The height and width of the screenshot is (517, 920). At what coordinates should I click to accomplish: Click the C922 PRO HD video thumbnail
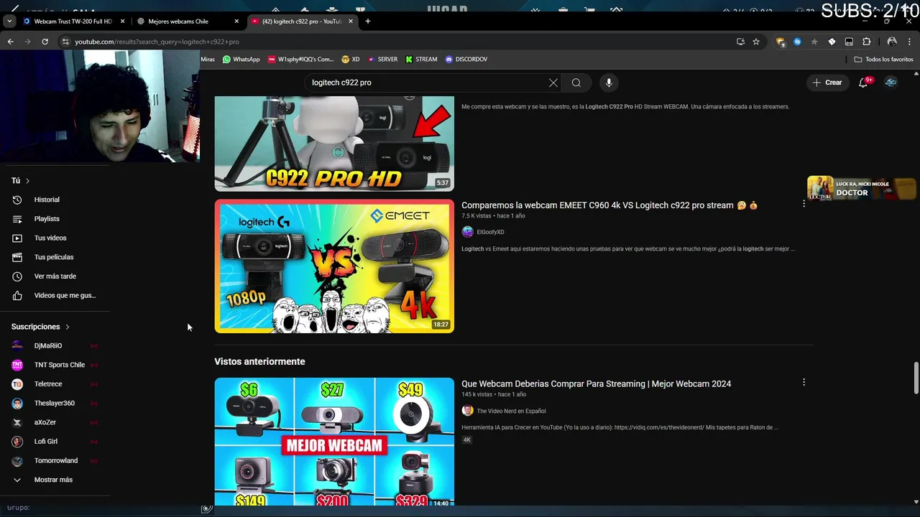(x=334, y=144)
